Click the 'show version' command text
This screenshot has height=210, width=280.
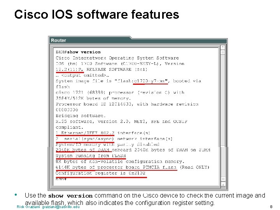point(84,52)
